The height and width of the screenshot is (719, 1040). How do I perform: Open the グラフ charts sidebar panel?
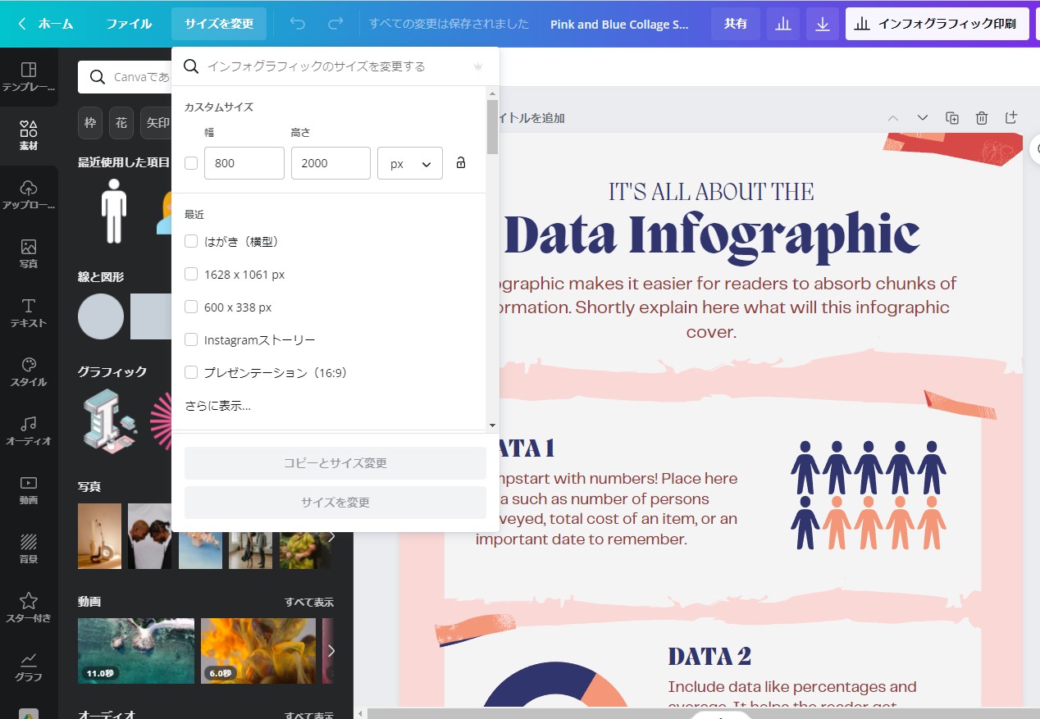29,667
